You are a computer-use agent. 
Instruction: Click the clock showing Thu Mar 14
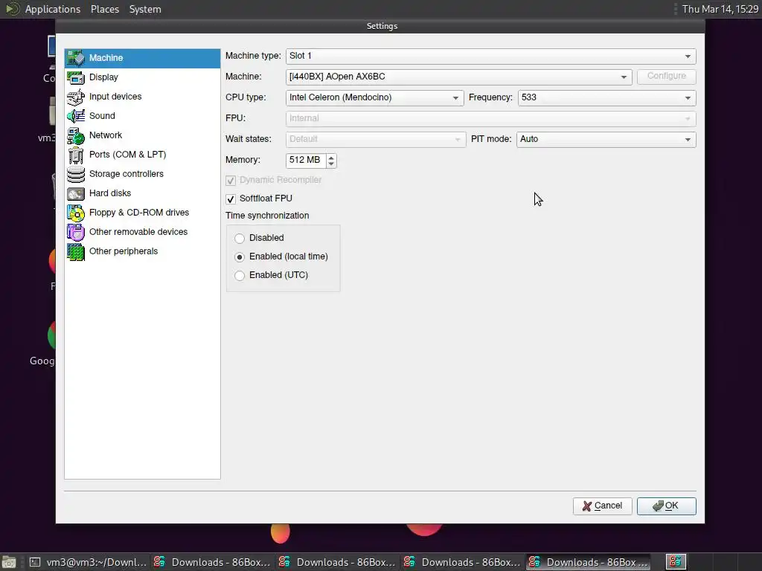click(720, 9)
